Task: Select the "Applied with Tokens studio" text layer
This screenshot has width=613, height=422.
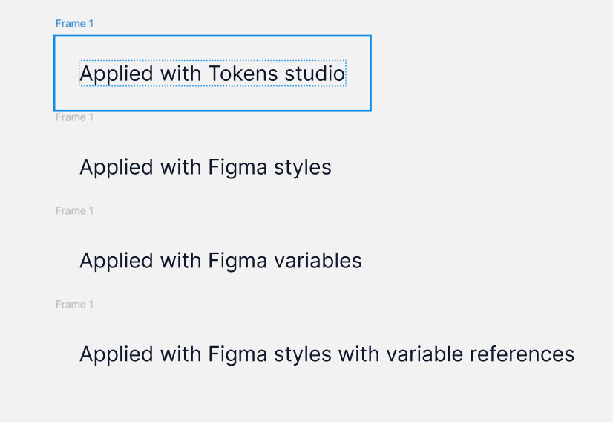Action: 212,74
